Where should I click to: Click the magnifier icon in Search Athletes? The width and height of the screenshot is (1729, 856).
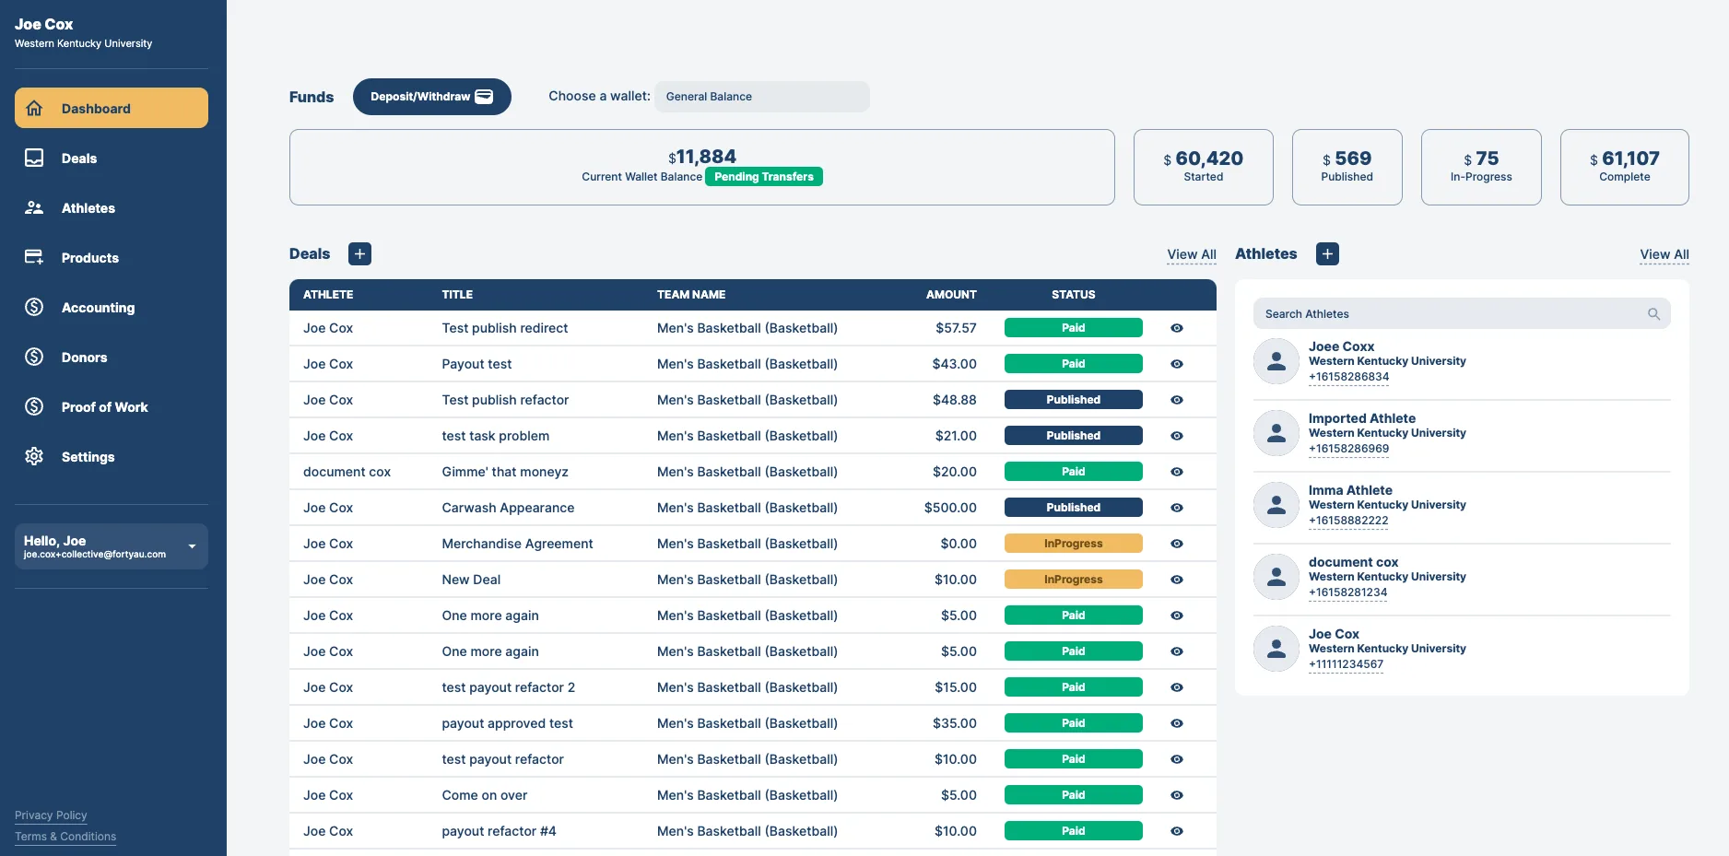click(x=1653, y=314)
